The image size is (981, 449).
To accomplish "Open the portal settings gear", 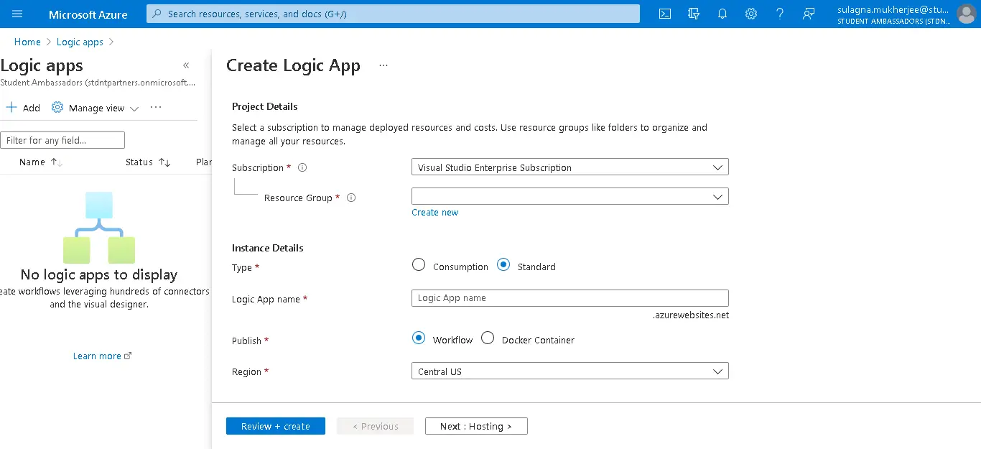I will tap(751, 14).
